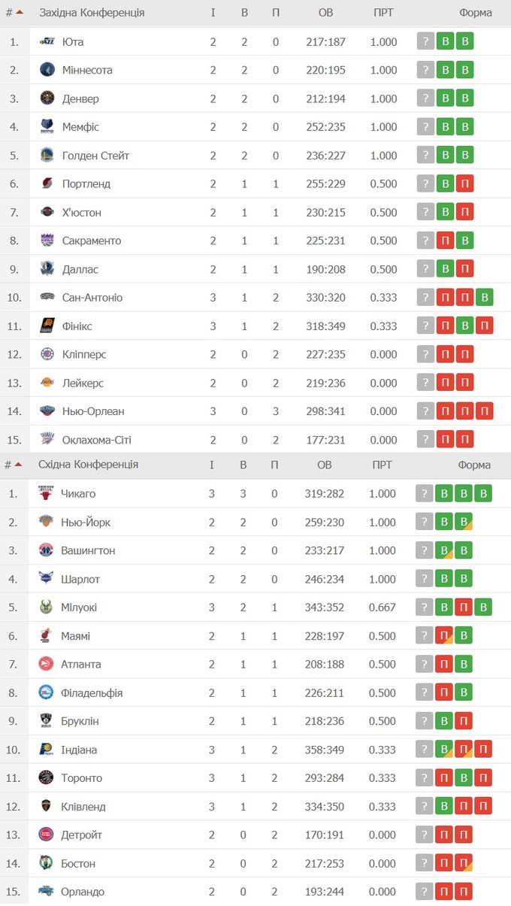This screenshot has height=906, width=511.
Task: Click the Західна Конференція header
Action: (x=92, y=13)
